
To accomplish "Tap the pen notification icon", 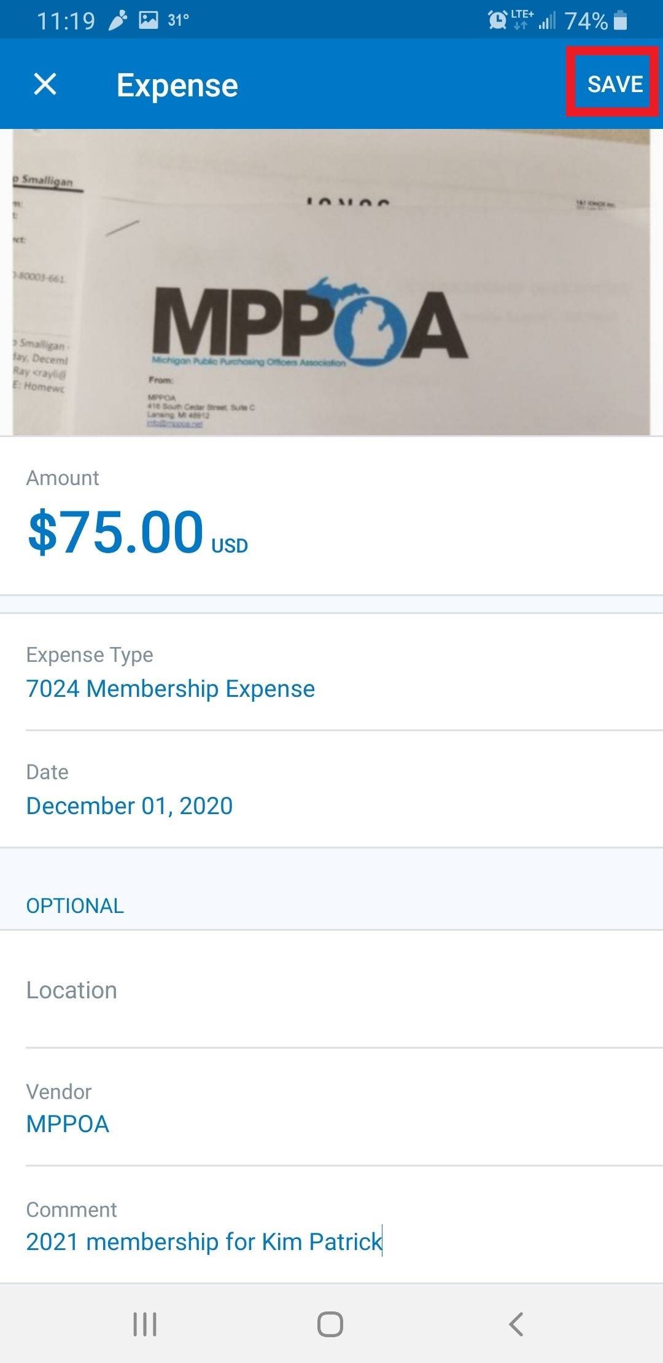I will coord(117,21).
